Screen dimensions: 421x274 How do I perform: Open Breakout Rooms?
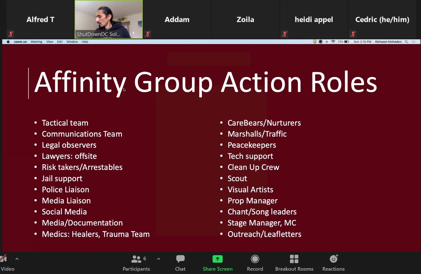[294, 263]
